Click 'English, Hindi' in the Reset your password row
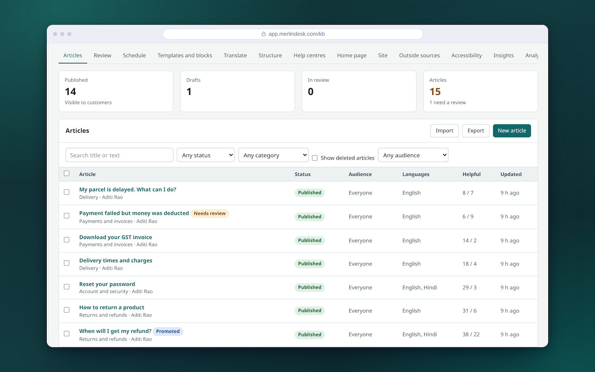595x372 pixels. tap(420, 287)
